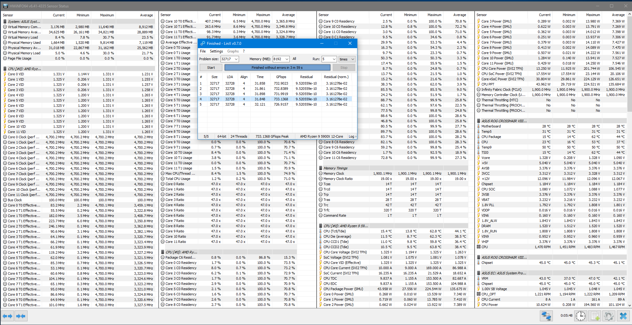This screenshot has width=632, height=325.
Task: Click the thermometer icon beside VRM
Action: [479, 278]
